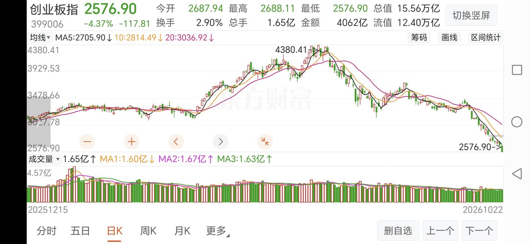Open 区间统计 range statistics

(x=486, y=38)
